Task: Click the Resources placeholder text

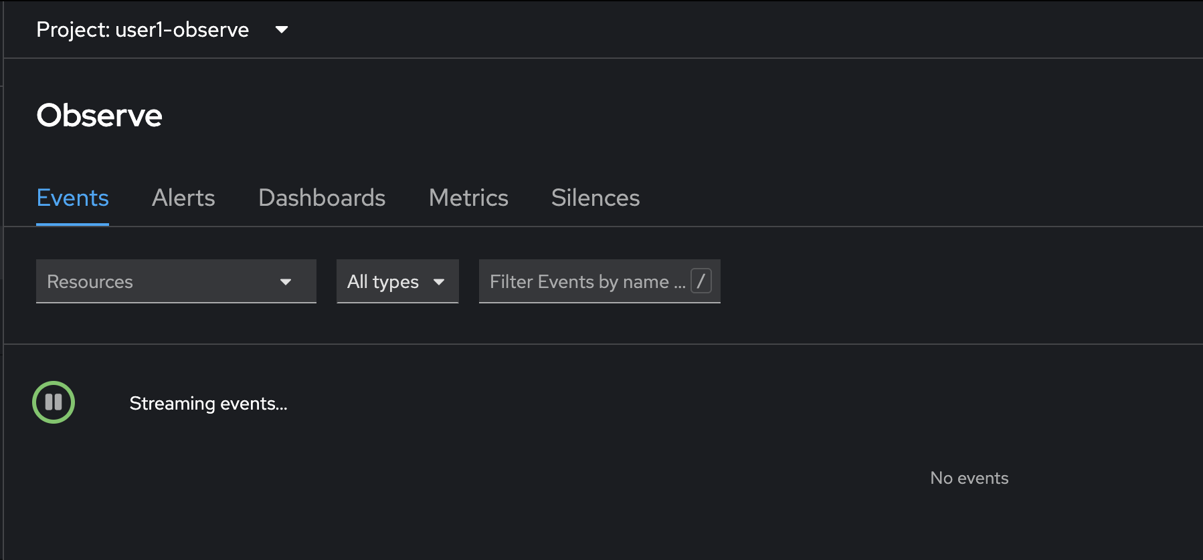Action: (x=90, y=282)
